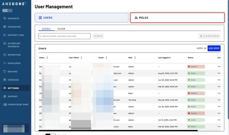Click the AndDone logo
This screenshot has height=135, width=229.
14,4
